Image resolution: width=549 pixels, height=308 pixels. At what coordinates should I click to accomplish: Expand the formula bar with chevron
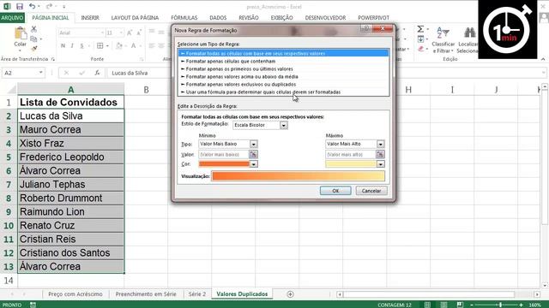tap(543, 73)
